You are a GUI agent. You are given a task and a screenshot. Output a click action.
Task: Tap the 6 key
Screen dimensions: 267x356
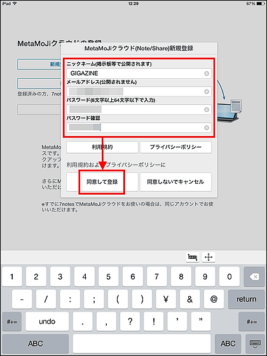133,277
